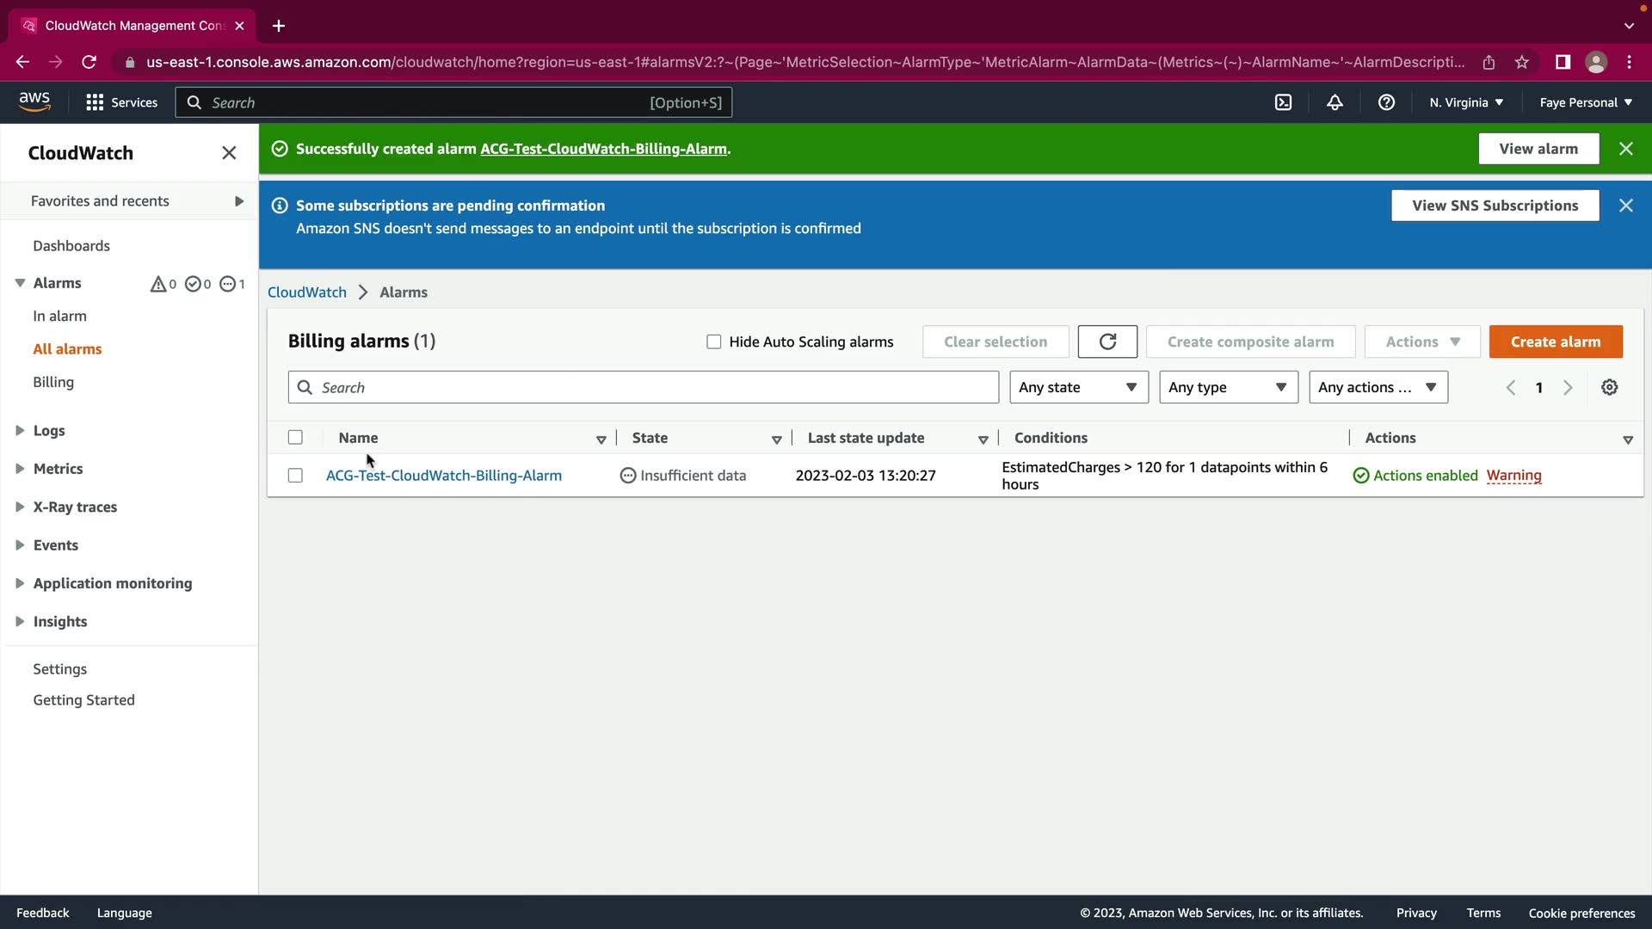Go to Dashboards in the sidebar

(71, 246)
